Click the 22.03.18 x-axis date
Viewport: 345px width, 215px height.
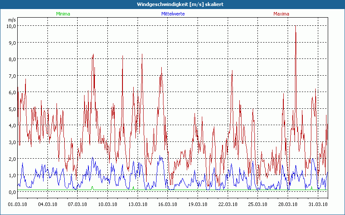(228, 204)
